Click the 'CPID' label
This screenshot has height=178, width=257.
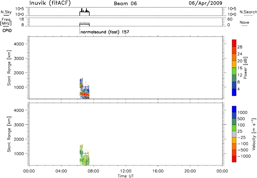pos(7,31)
